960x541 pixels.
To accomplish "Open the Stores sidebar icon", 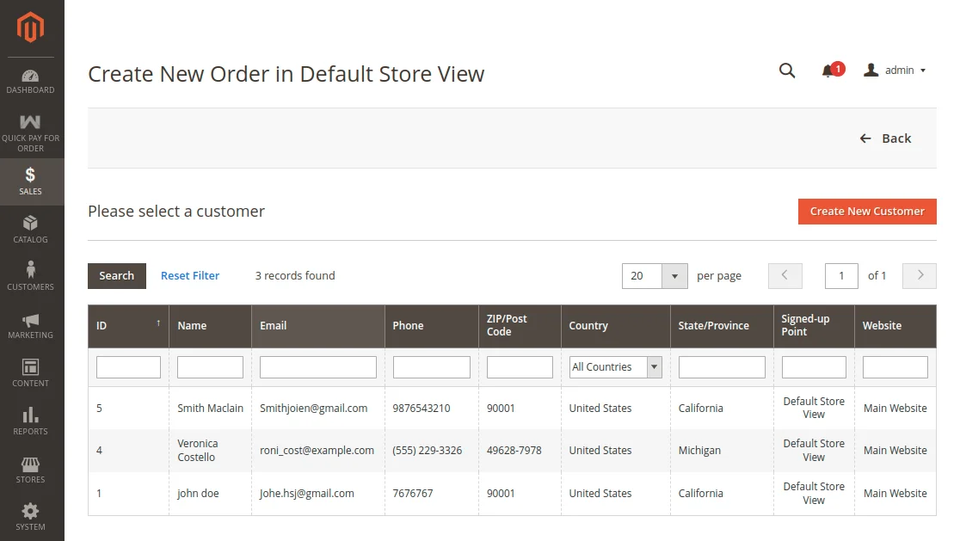I will [31, 464].
